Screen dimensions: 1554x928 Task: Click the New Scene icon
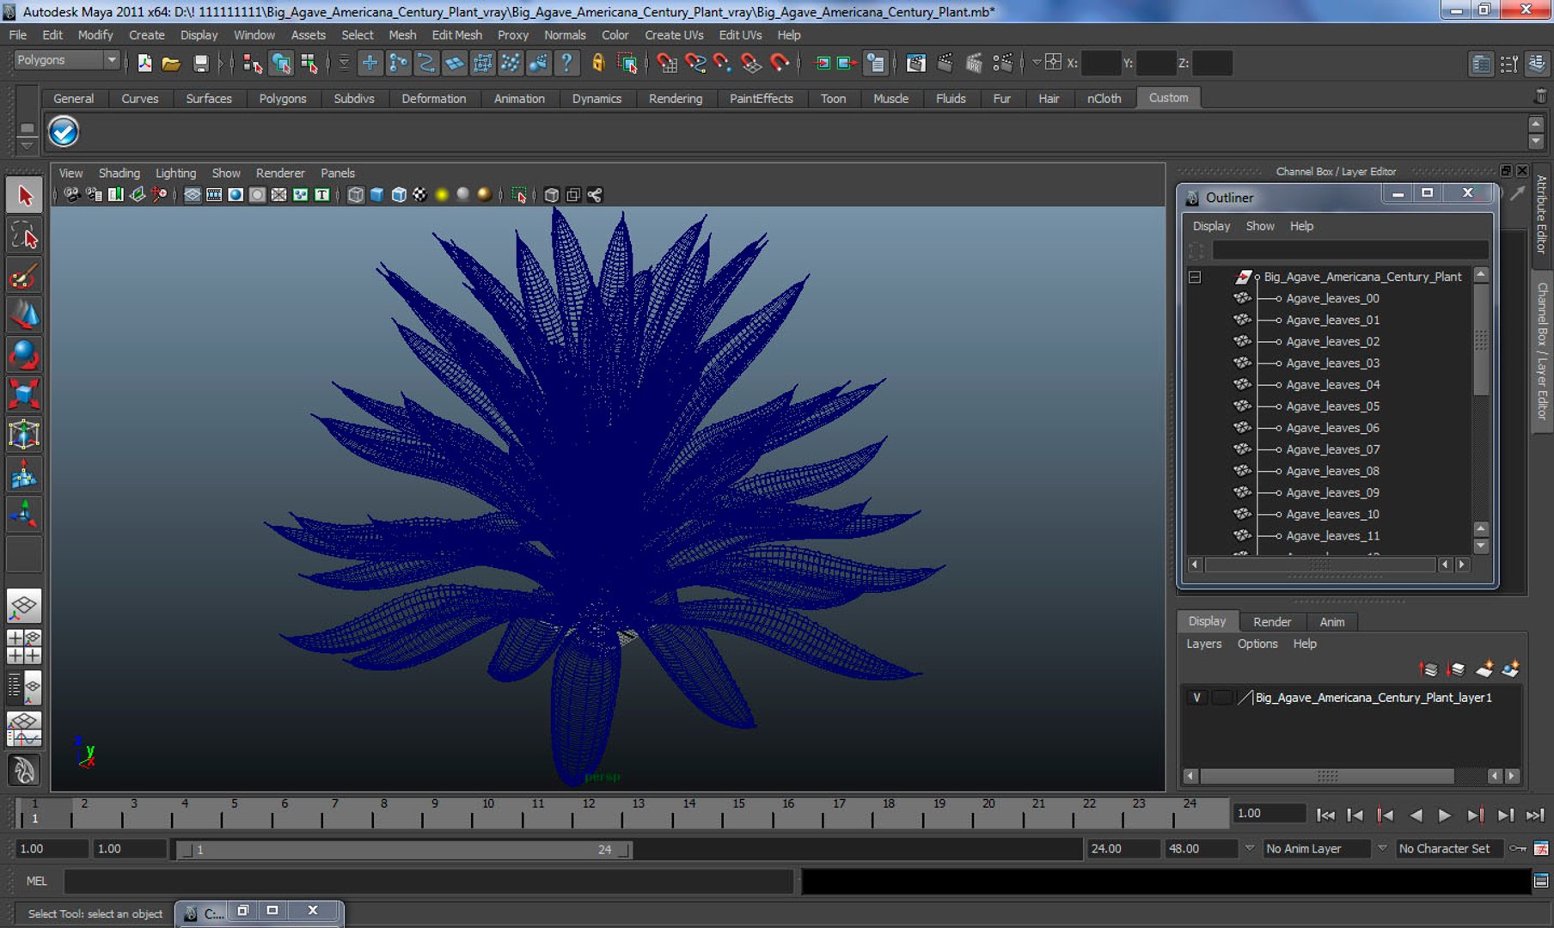tap(144, 63)
